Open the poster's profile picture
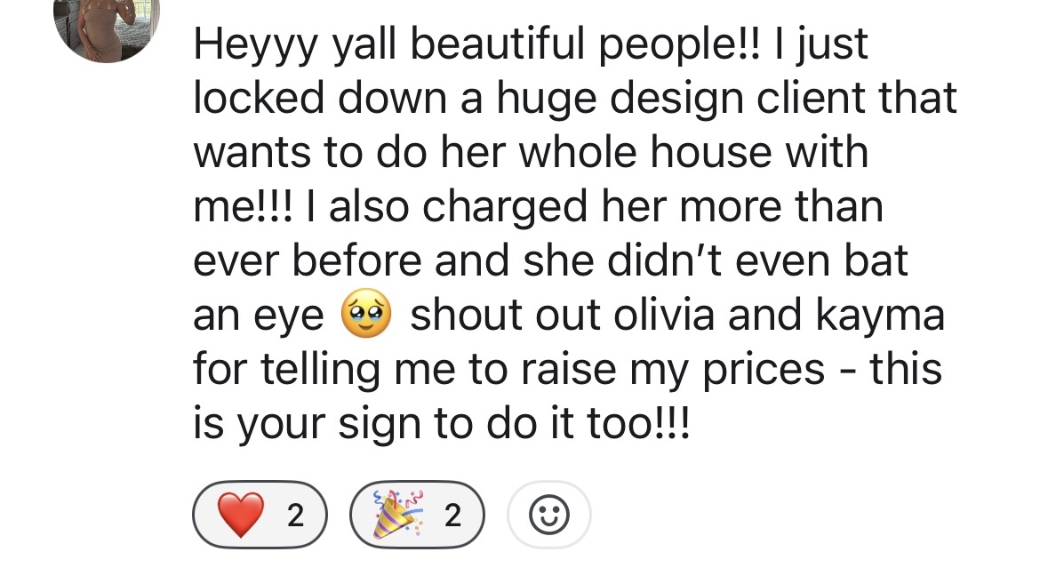This screenshot has width=1048, height=584. point(107,27)
